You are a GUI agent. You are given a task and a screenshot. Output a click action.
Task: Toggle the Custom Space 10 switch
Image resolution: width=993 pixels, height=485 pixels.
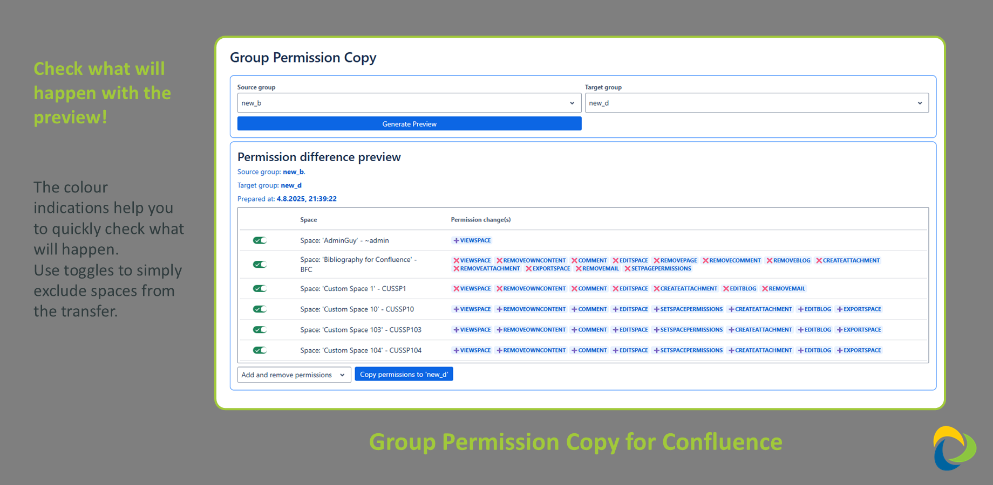click(260, 309)
